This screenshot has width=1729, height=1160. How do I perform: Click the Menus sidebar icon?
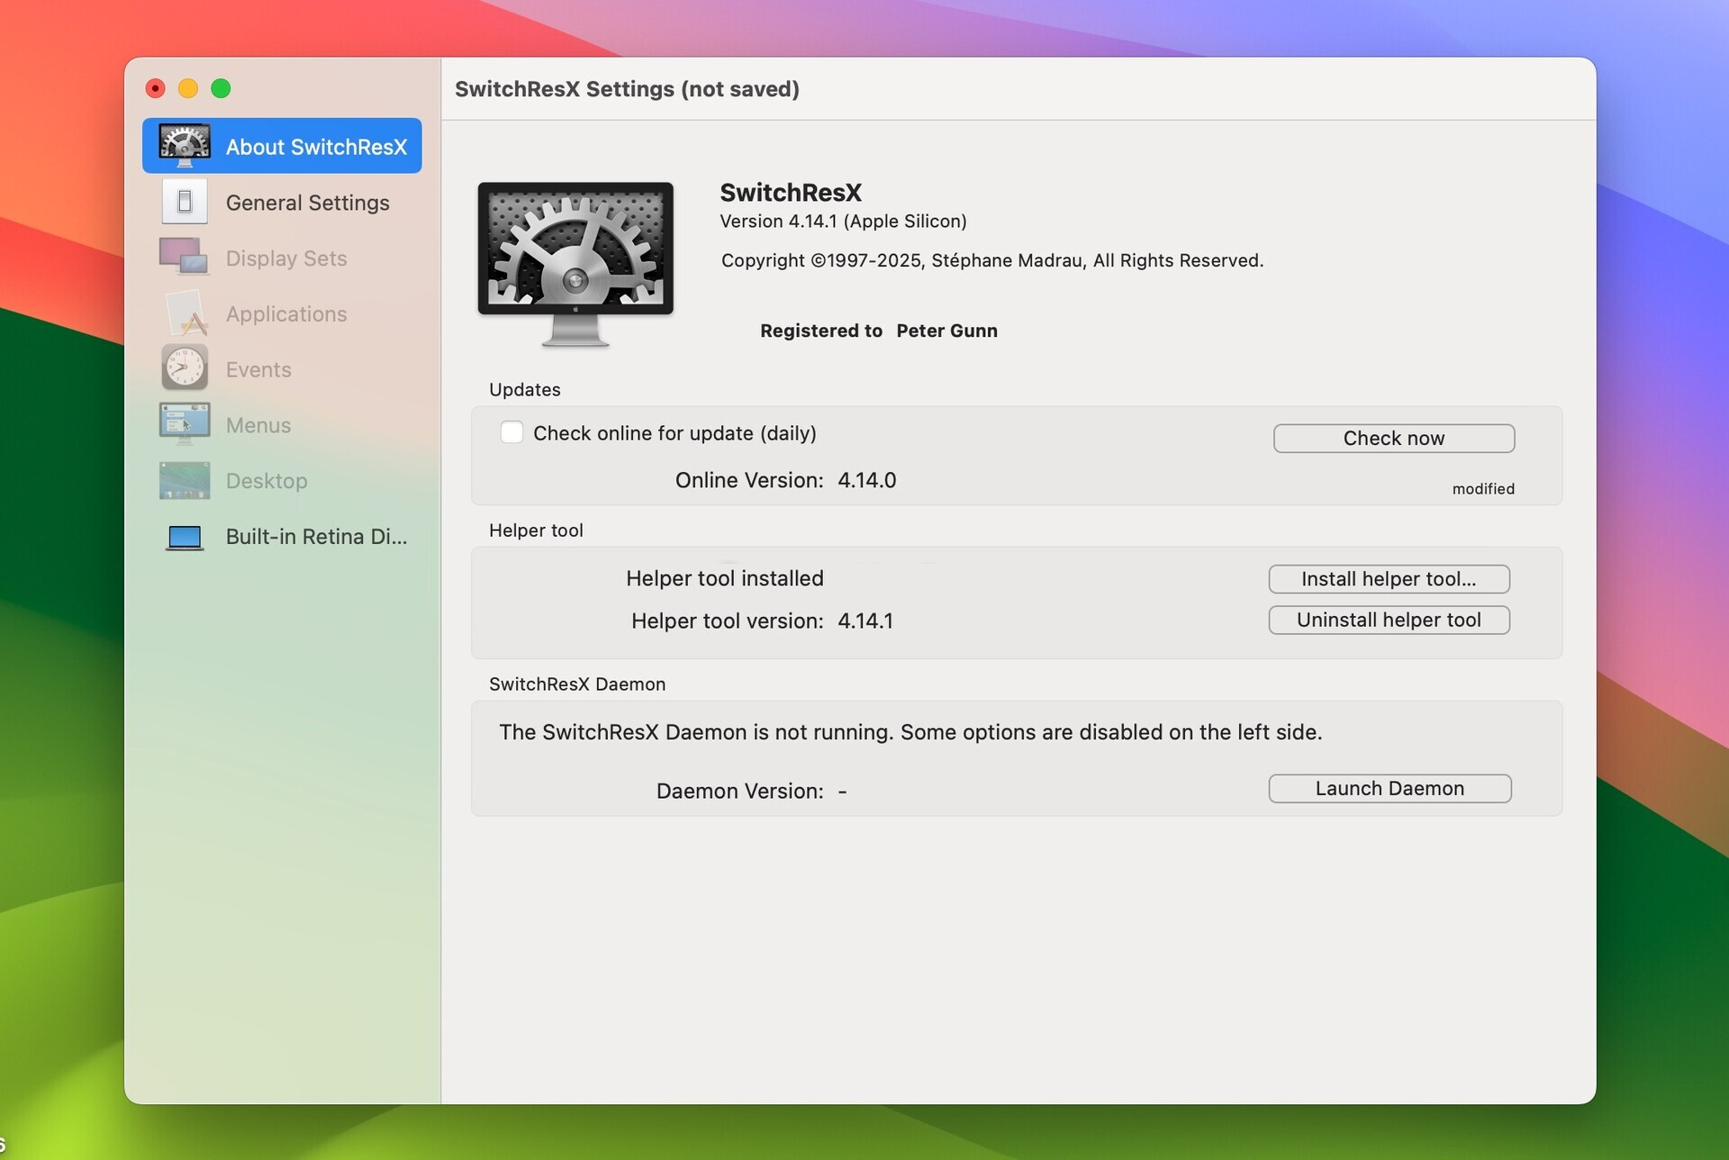185,424
